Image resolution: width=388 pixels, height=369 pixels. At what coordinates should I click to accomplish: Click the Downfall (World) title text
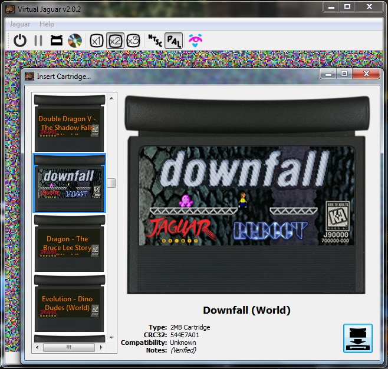click(246, 310)
